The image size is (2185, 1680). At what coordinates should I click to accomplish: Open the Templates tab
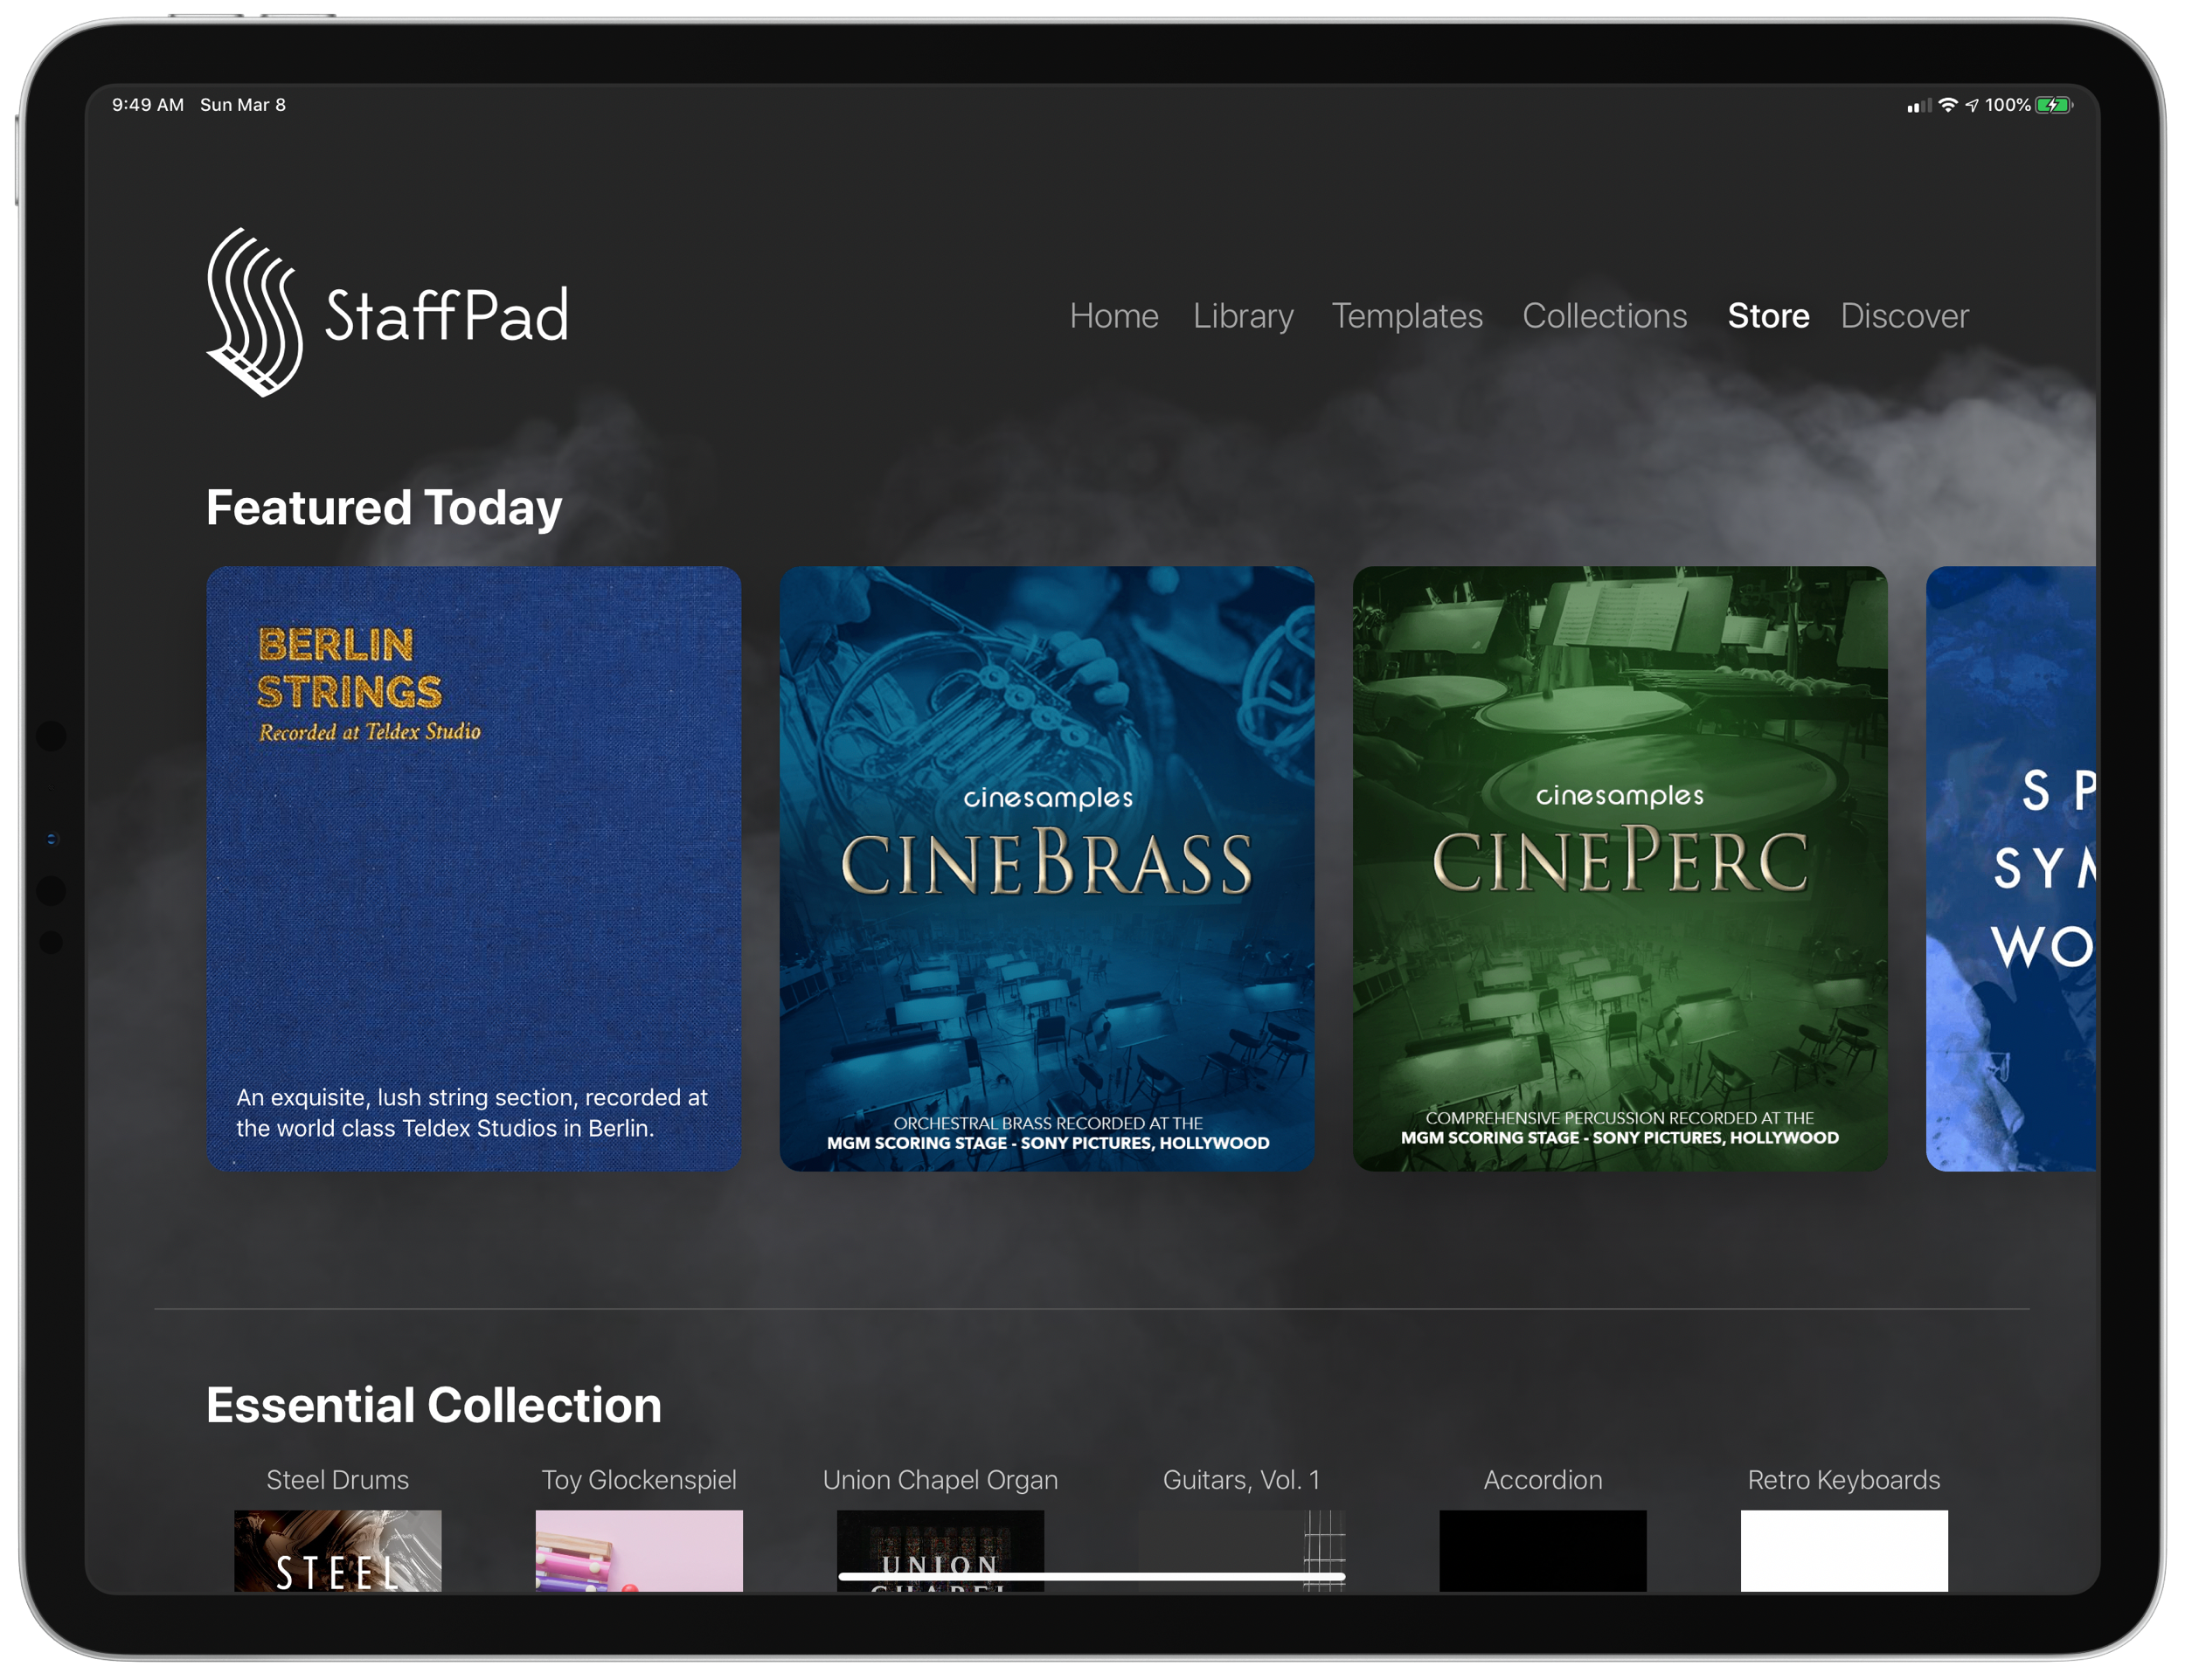tap(1406, 316)
